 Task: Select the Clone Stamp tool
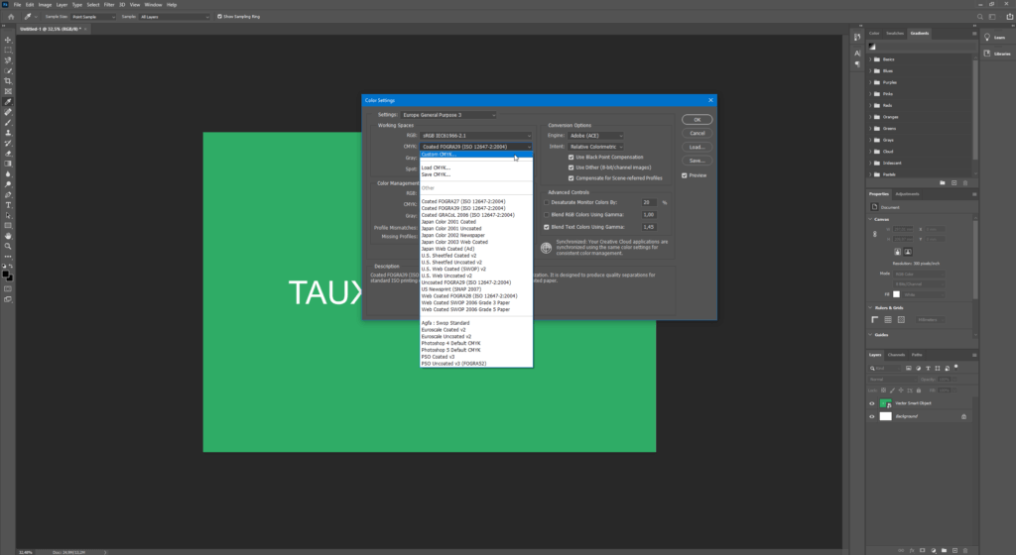[x=8, y=133]
